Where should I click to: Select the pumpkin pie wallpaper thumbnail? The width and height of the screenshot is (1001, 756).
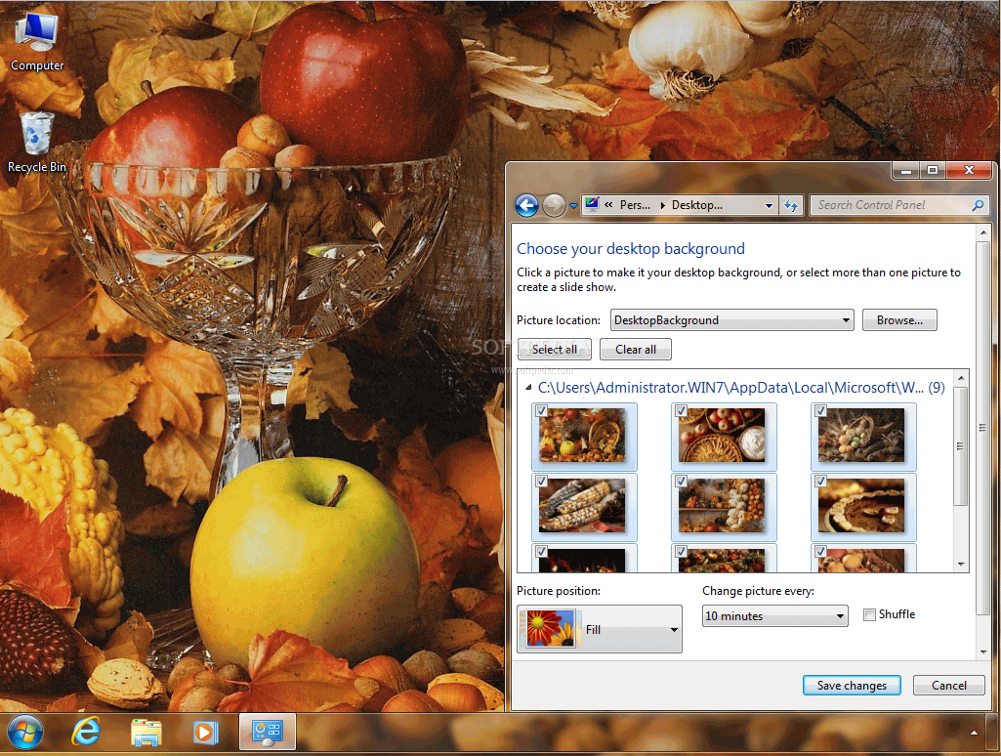click(x=863, y=506)
